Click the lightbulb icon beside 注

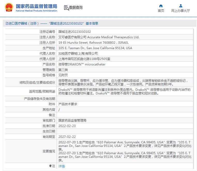(50, 166)
